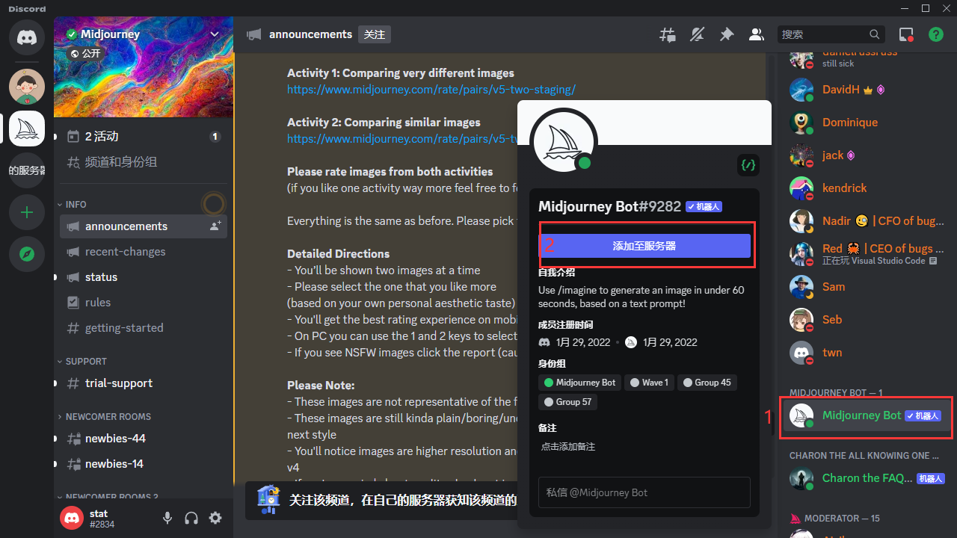
Task: Select member Dominique in member list
Action: 866,123
